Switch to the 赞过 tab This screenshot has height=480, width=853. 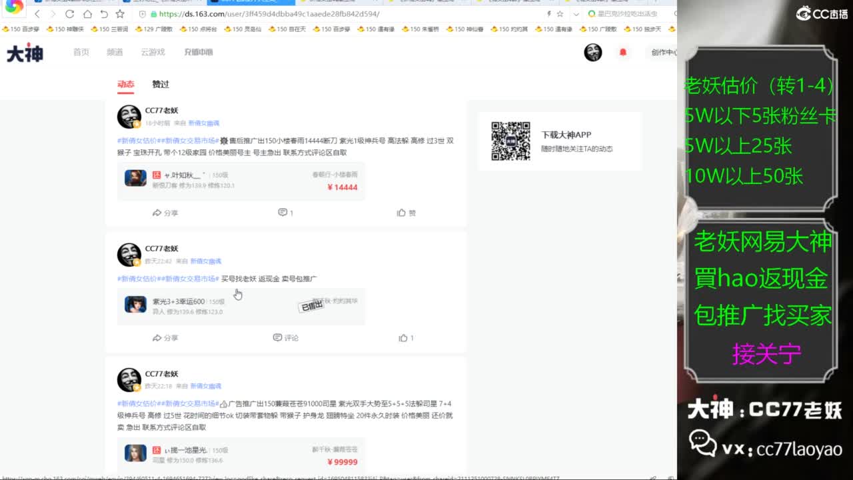tap(160, 85)
